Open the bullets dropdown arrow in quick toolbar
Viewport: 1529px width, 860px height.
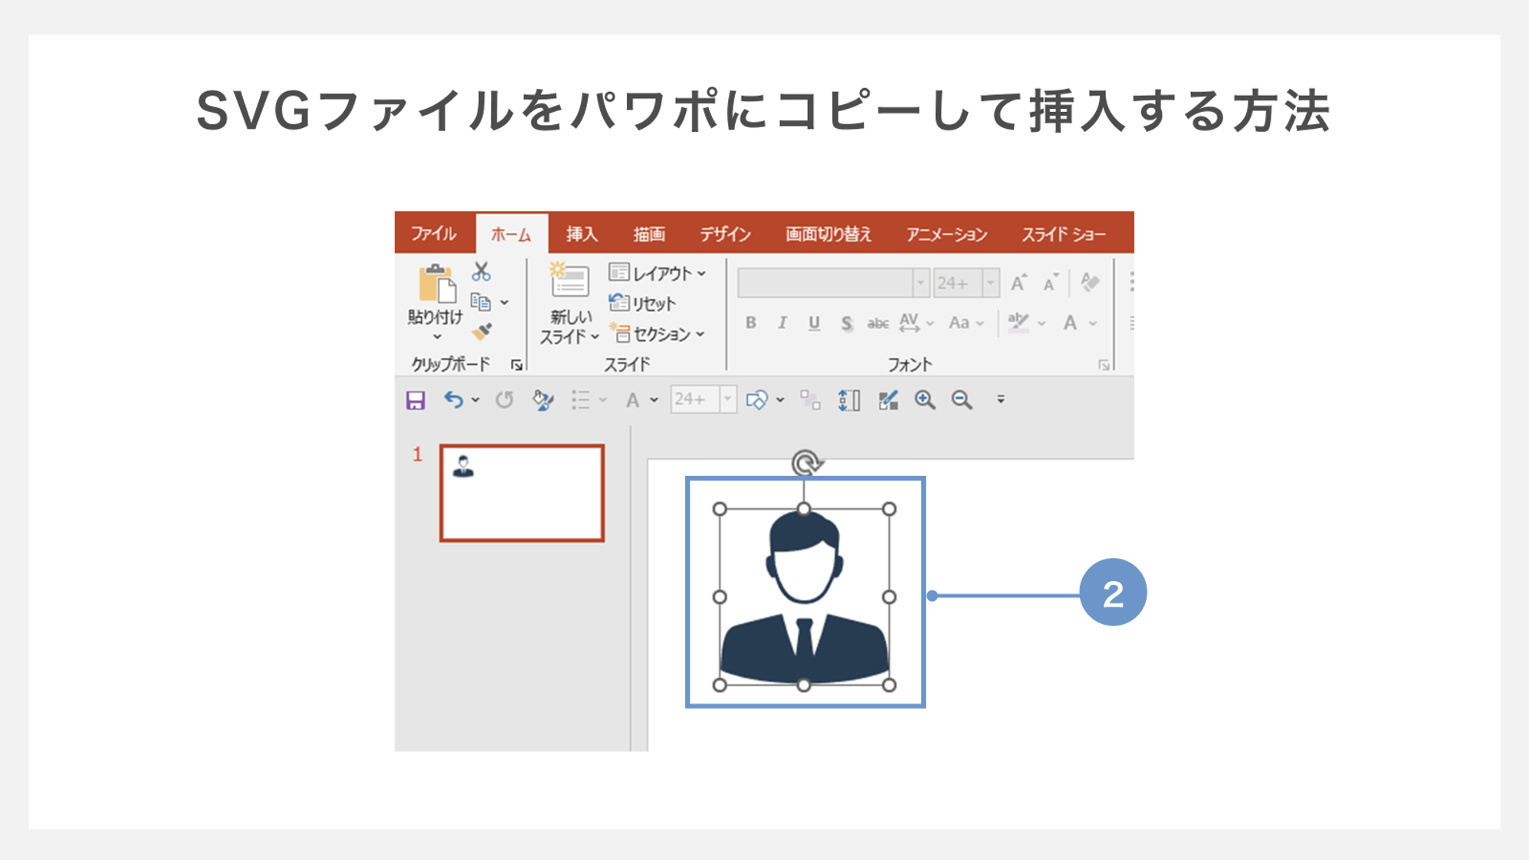[x=603, y=400]
